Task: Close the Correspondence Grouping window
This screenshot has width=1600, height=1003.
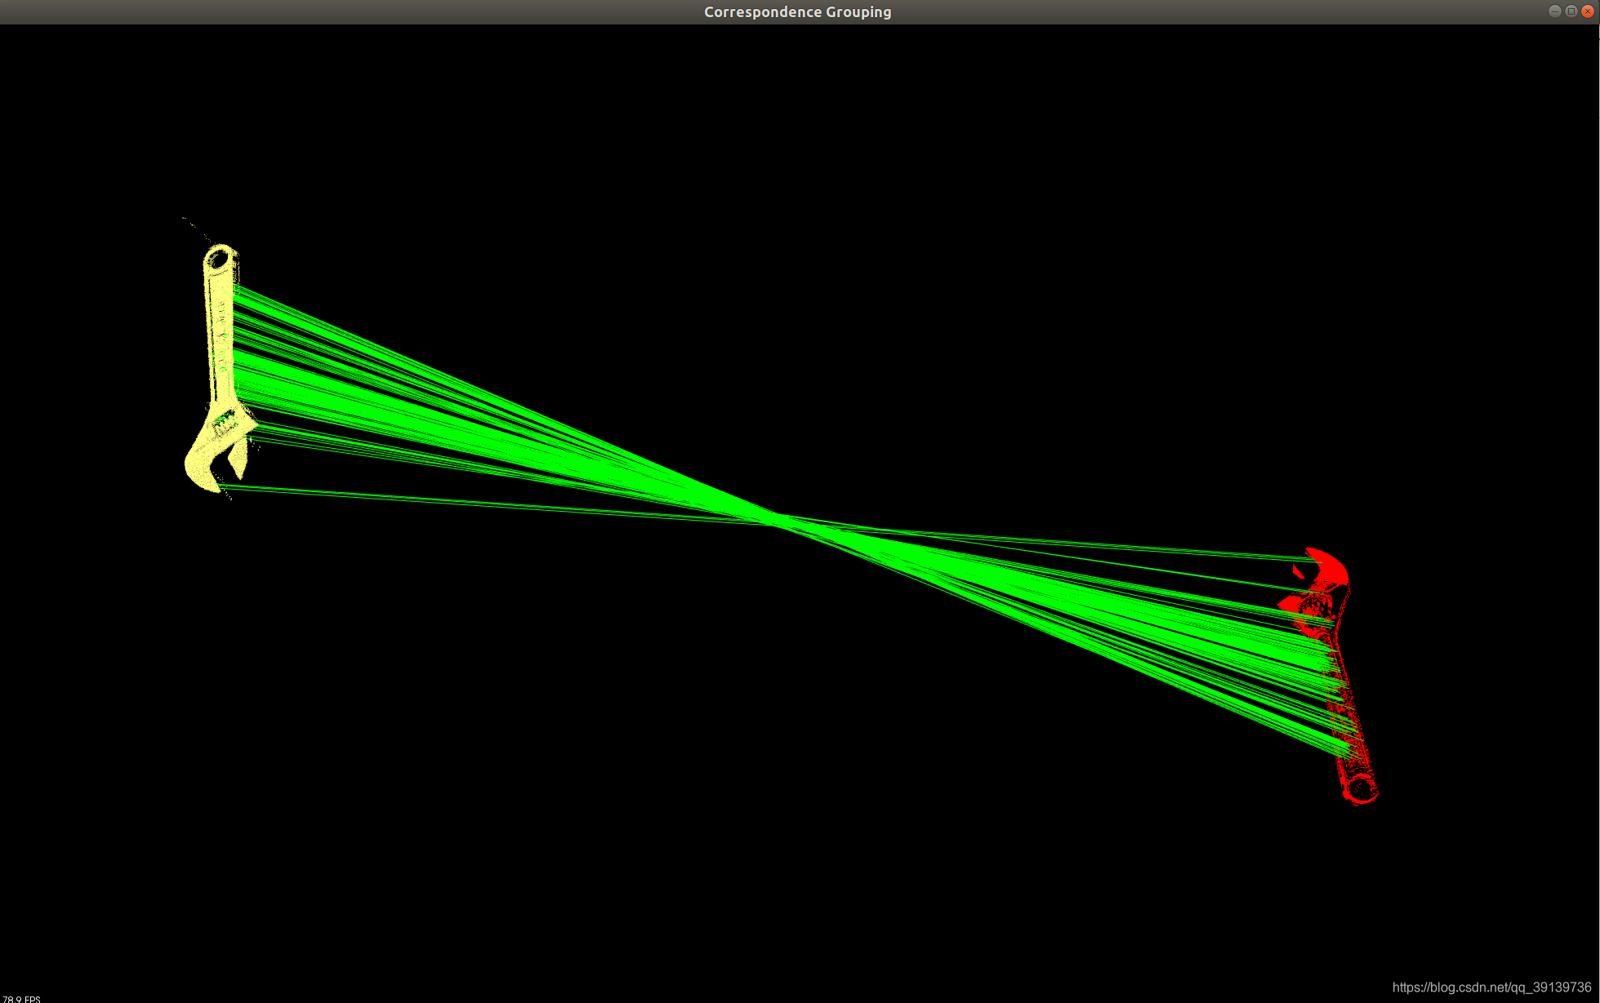Action: pos(1587,11)
